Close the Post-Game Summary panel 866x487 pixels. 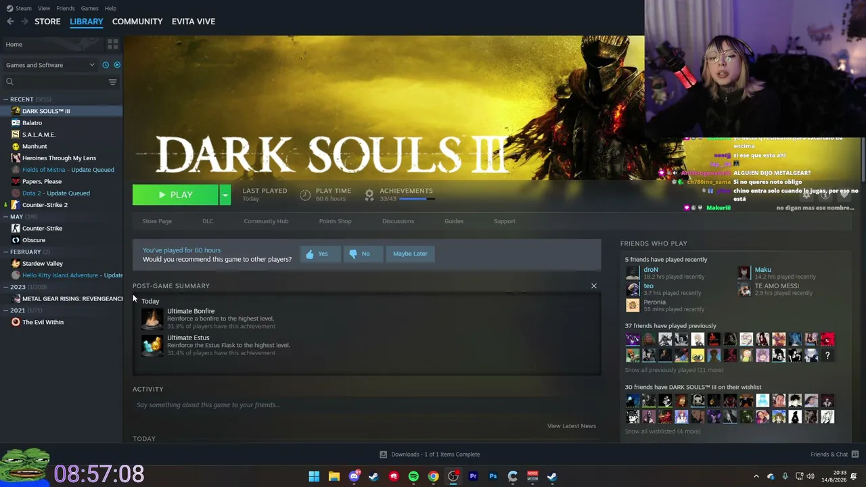[x=594, y=286]
